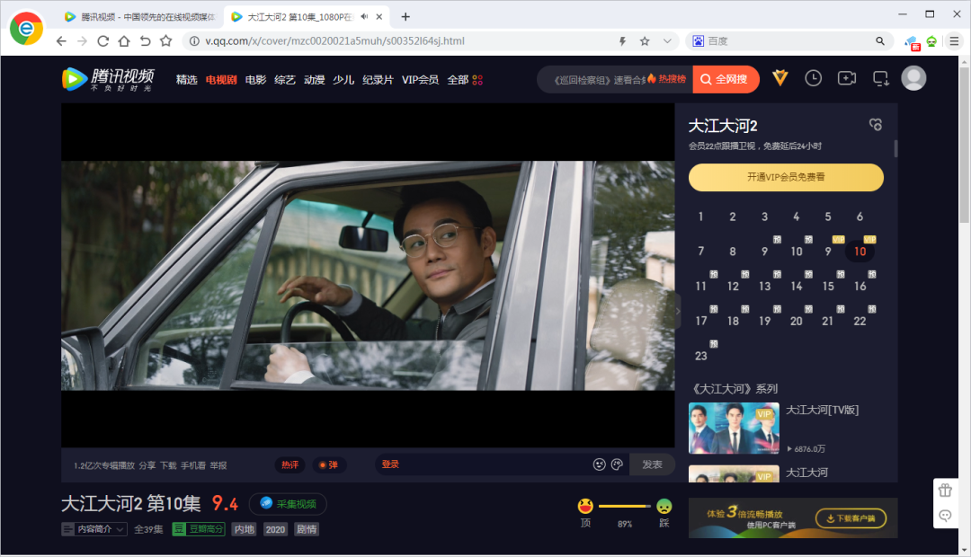The height and width of the screenshot is (557, 971).
Task: Click the 热搜榜 link
Action: click(667, 79)
